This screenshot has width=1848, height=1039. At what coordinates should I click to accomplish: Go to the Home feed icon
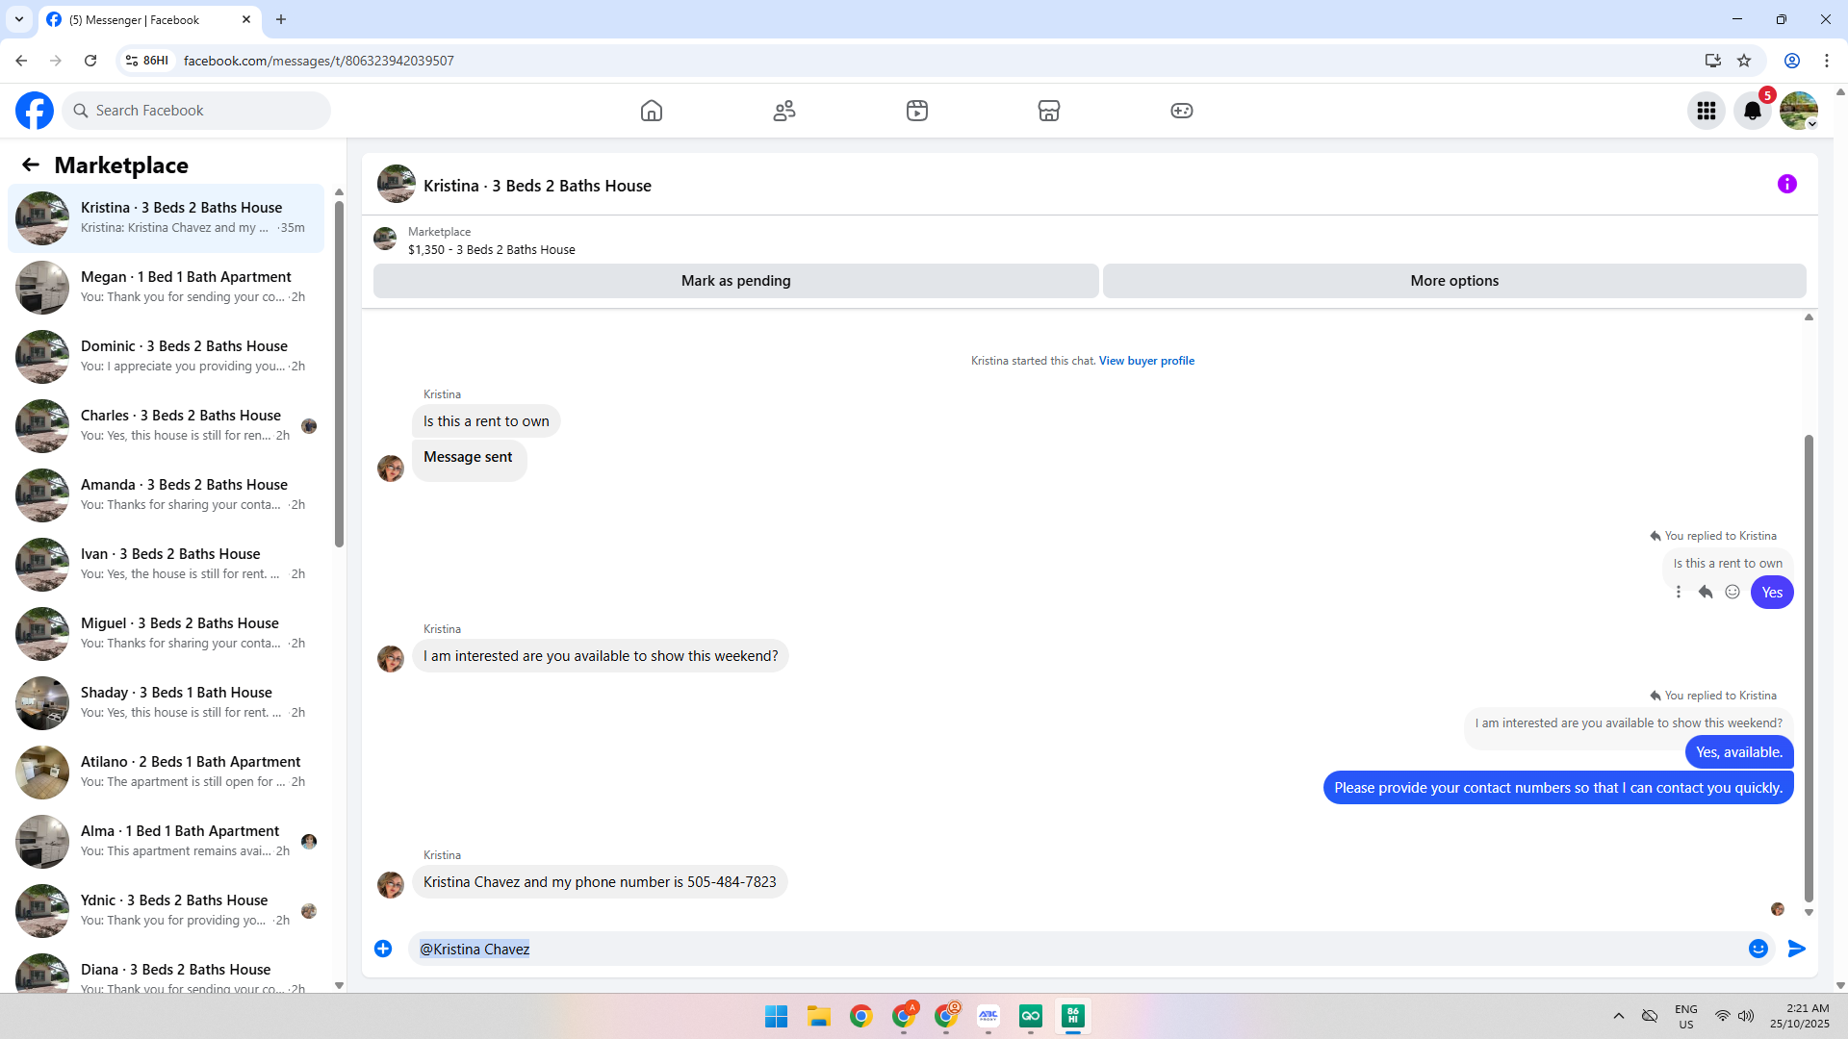coord(652,111)
